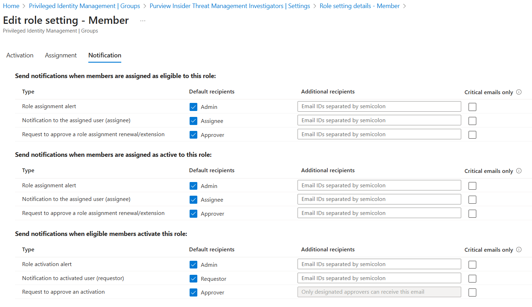
Task: Navigate to Role setting details - Member breadcrumb
Action: point(360,6)
